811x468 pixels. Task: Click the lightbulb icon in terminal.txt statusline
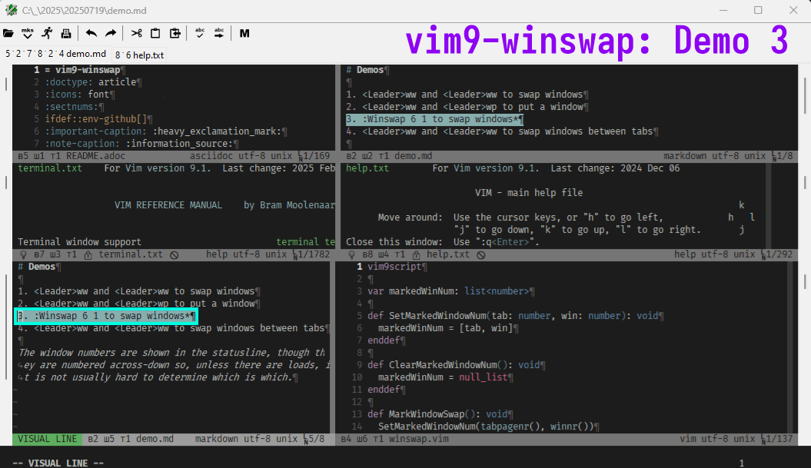[23, 255]
